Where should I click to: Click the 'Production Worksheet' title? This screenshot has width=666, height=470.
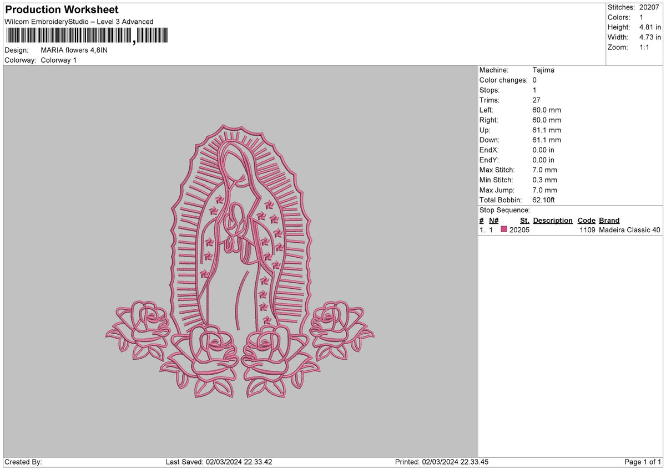click(61, 9)
